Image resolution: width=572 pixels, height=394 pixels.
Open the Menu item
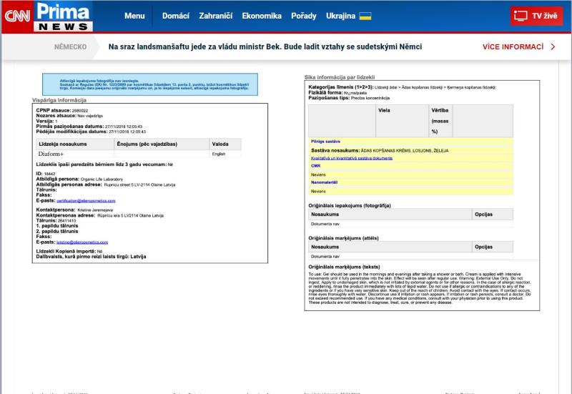134,16
